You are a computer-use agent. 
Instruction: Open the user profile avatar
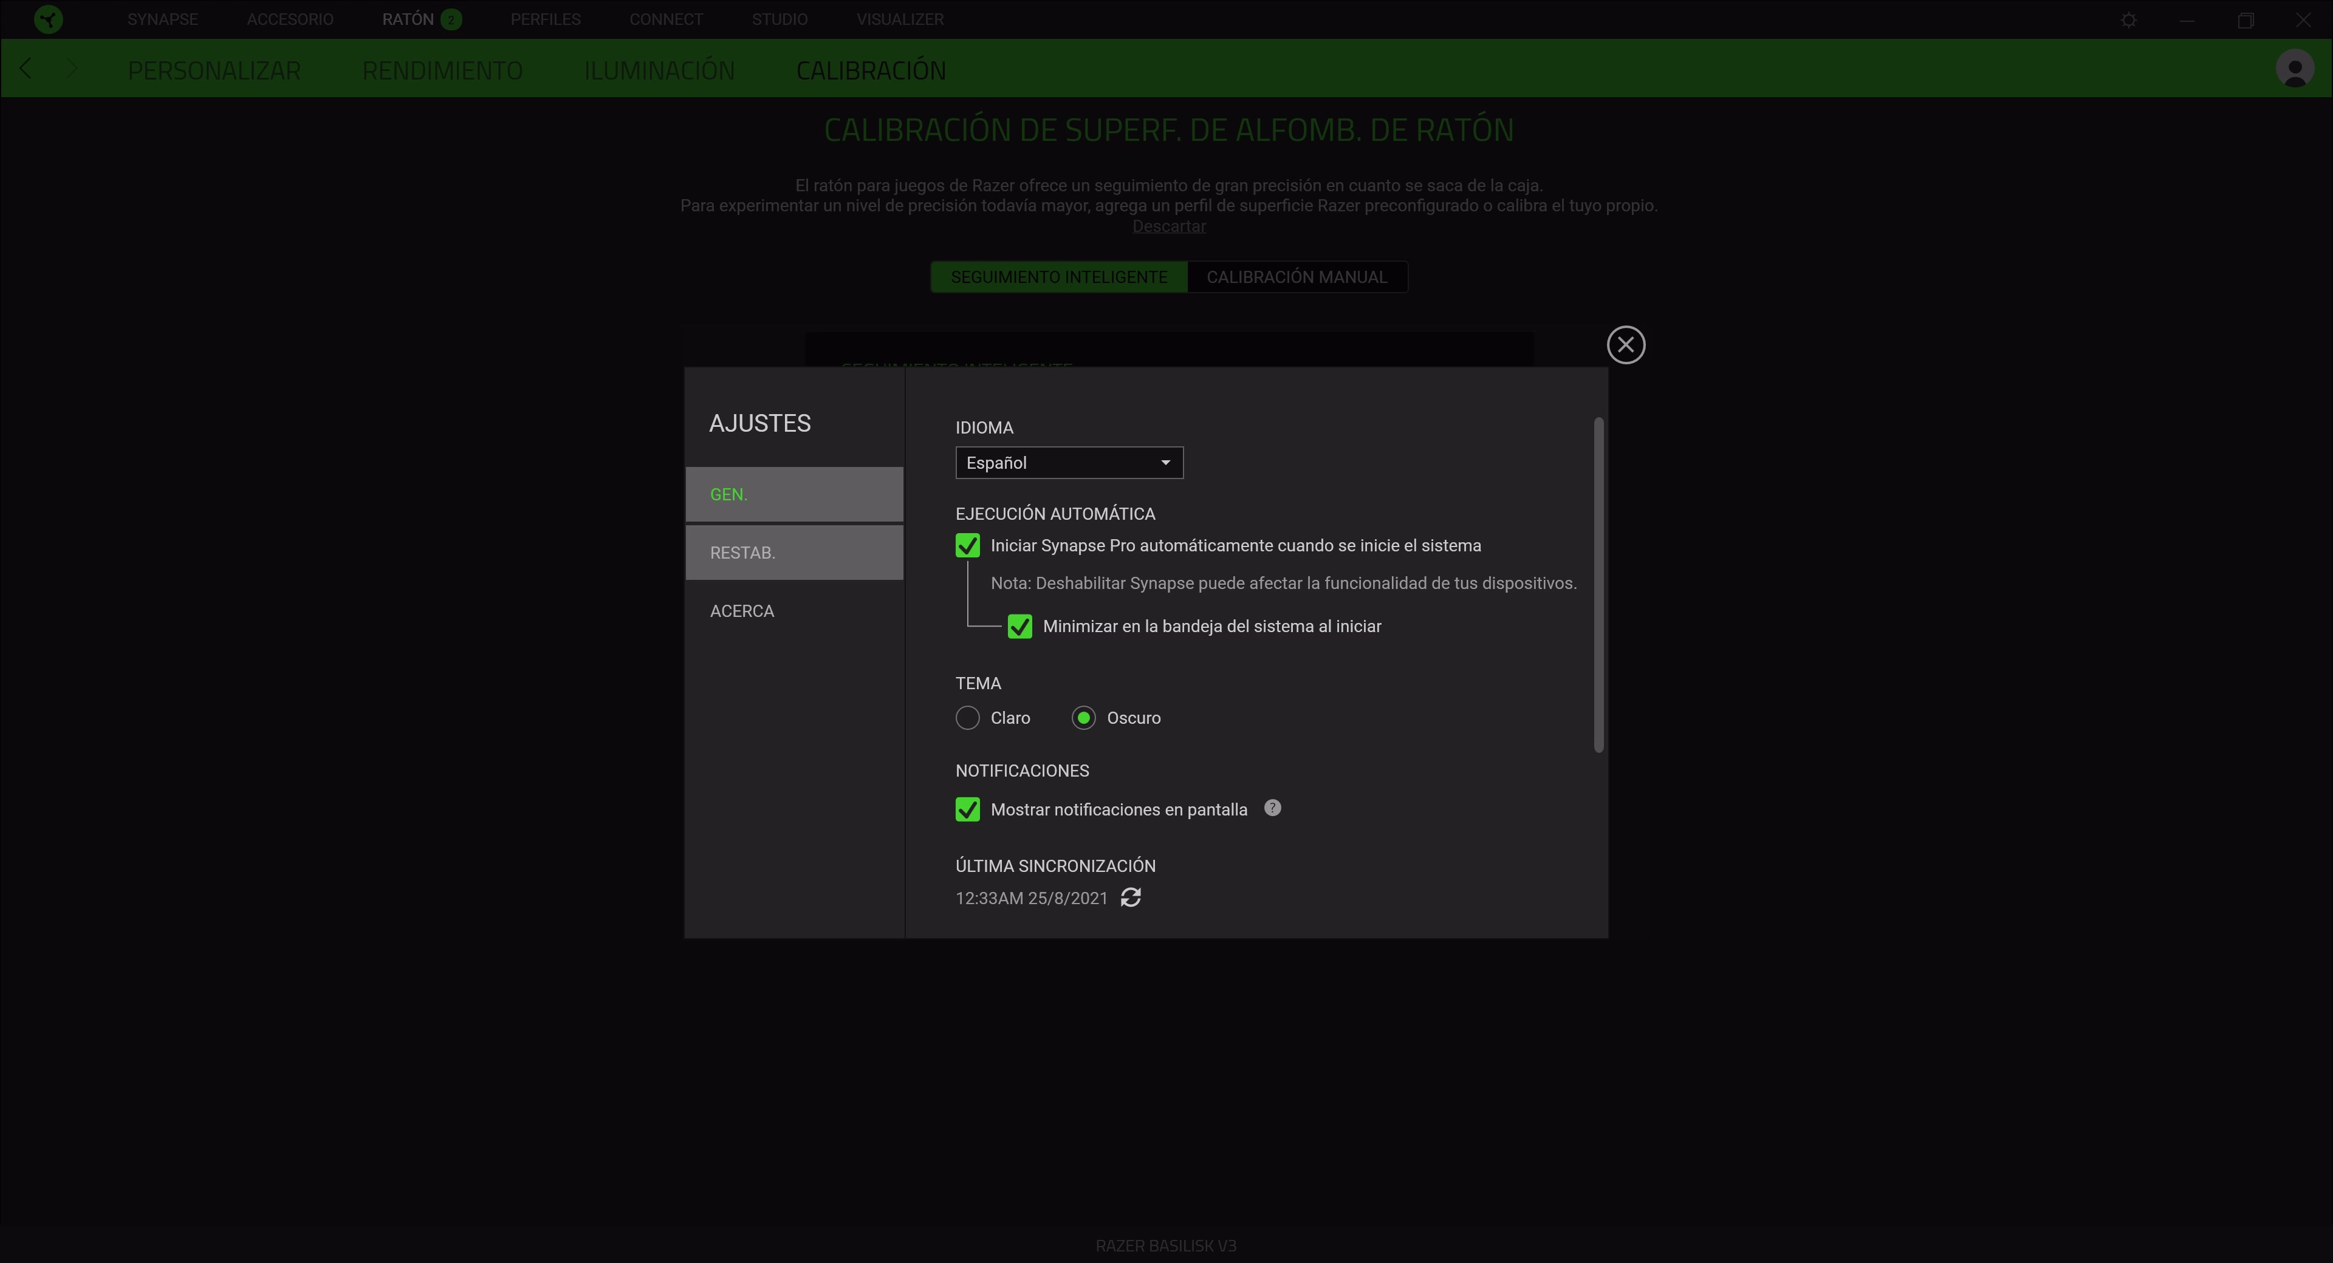[2295, 69]
